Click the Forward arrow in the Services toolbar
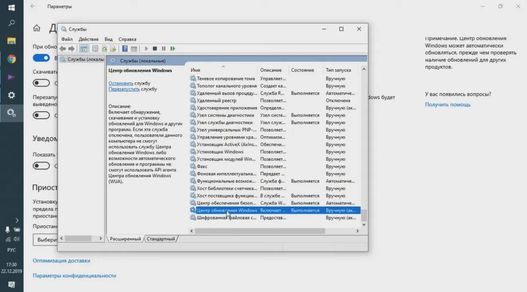The height and width of the screenshot is (292, 527). (71, 49)
